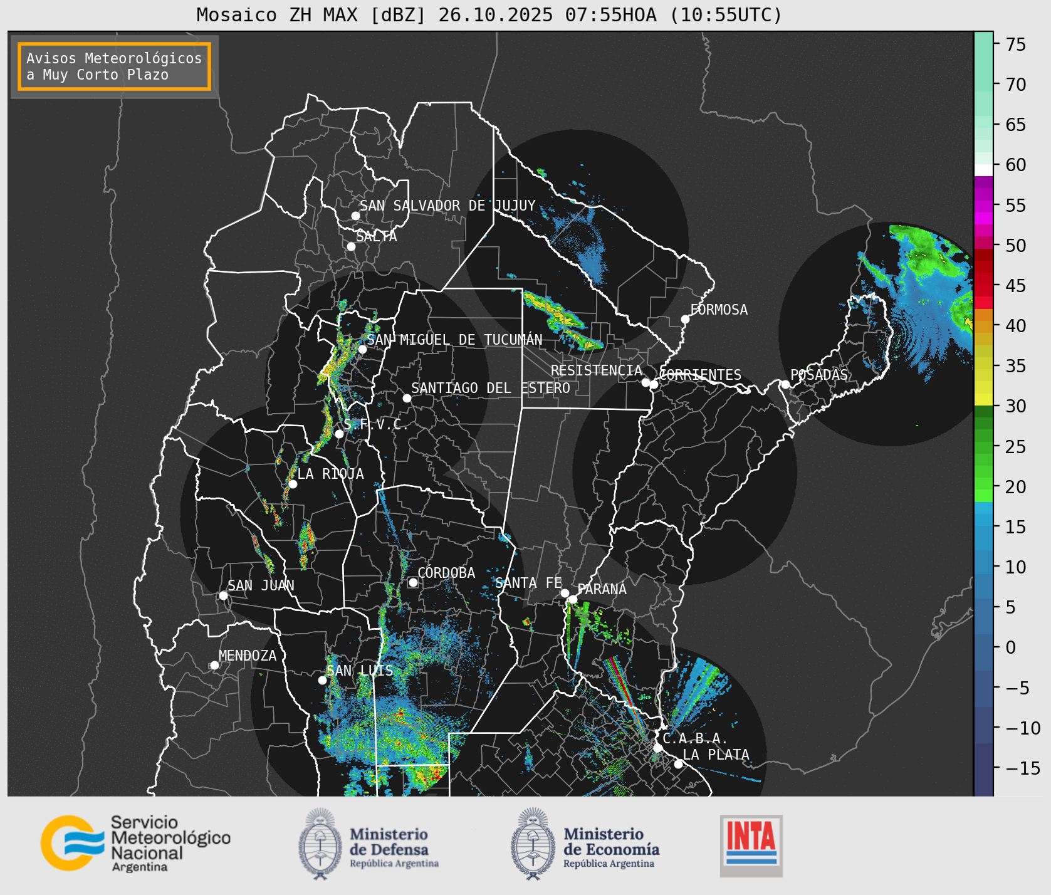This screenshot has height=895, width=1051.
Task: Click the 60 dBZ white color band
Action: [983, 169]
